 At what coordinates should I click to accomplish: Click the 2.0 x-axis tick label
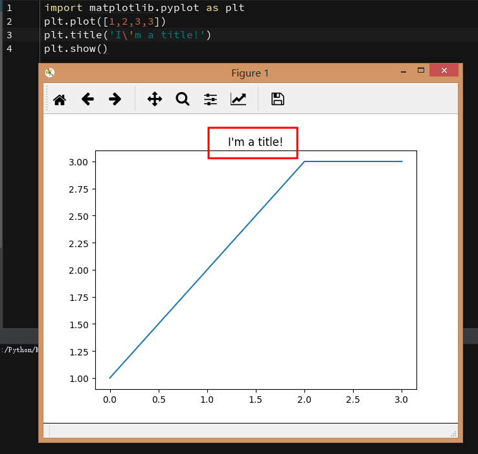click(x=304, y=400)
